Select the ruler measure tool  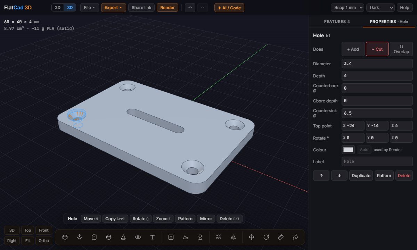(281, 237)
